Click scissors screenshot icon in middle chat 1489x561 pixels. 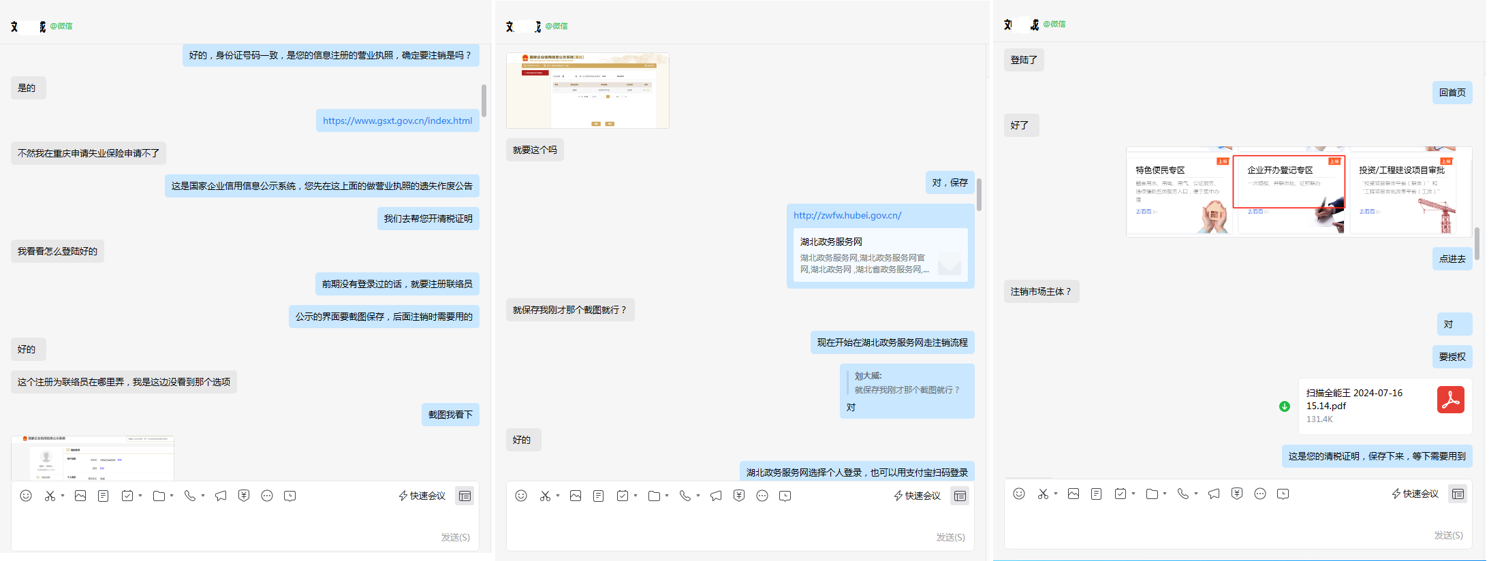tap(545, 496)
